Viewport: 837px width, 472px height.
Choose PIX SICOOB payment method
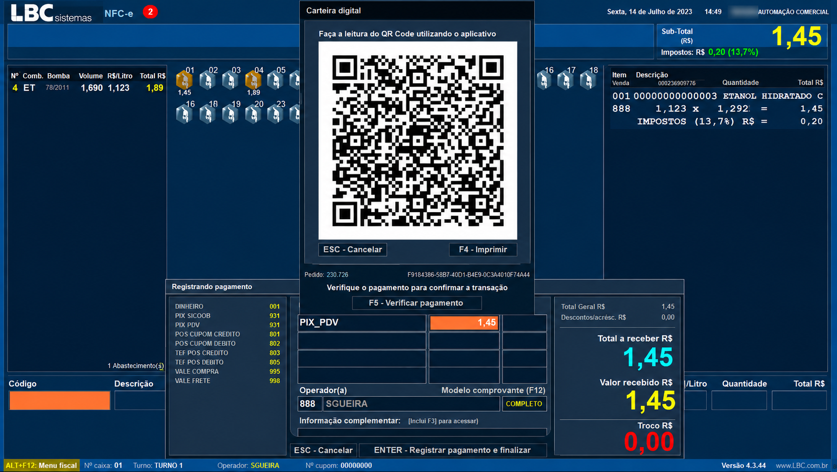point(227,316)
